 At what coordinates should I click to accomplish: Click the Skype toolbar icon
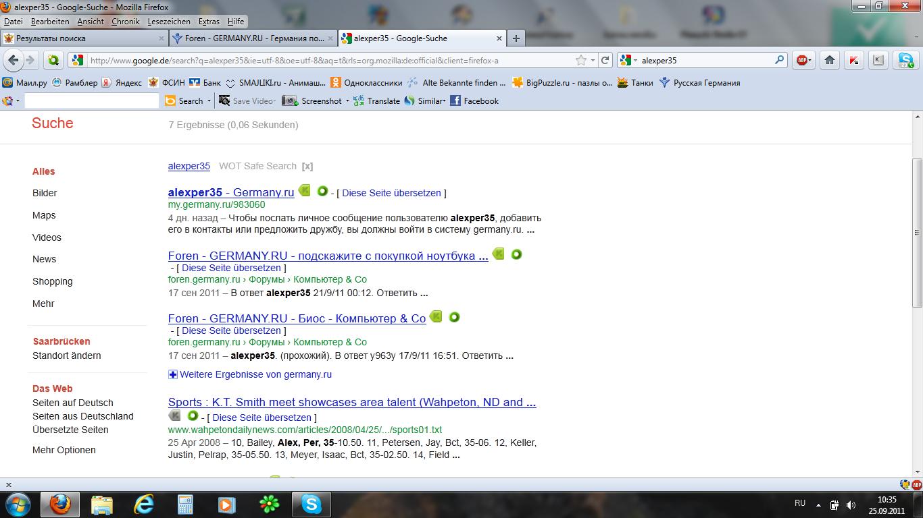(x=905, y=60)
